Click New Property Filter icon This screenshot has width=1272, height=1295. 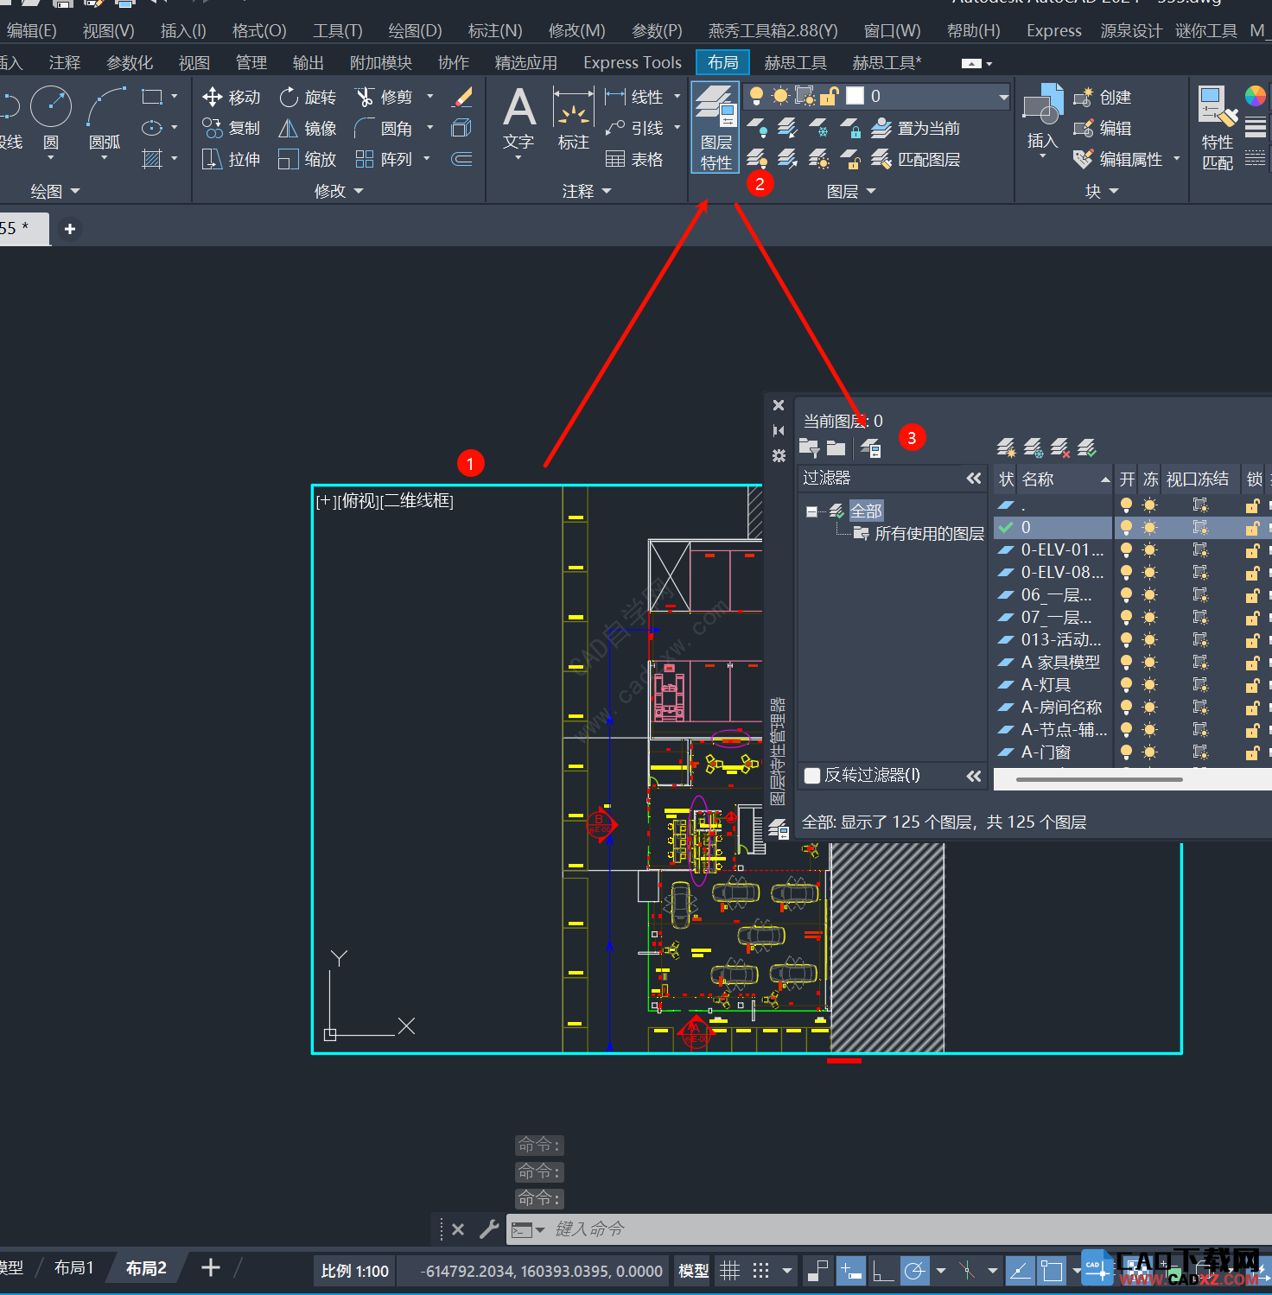point(810,448)
